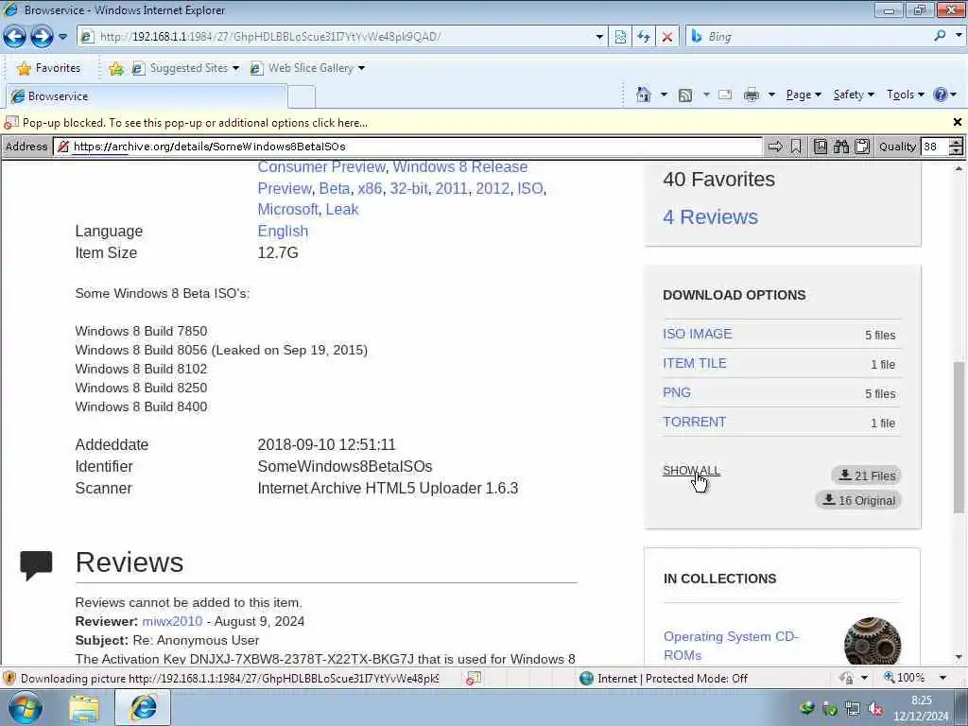
Task: Open the Windows 8 Release topic link
Action: click(x=460, y=166)
